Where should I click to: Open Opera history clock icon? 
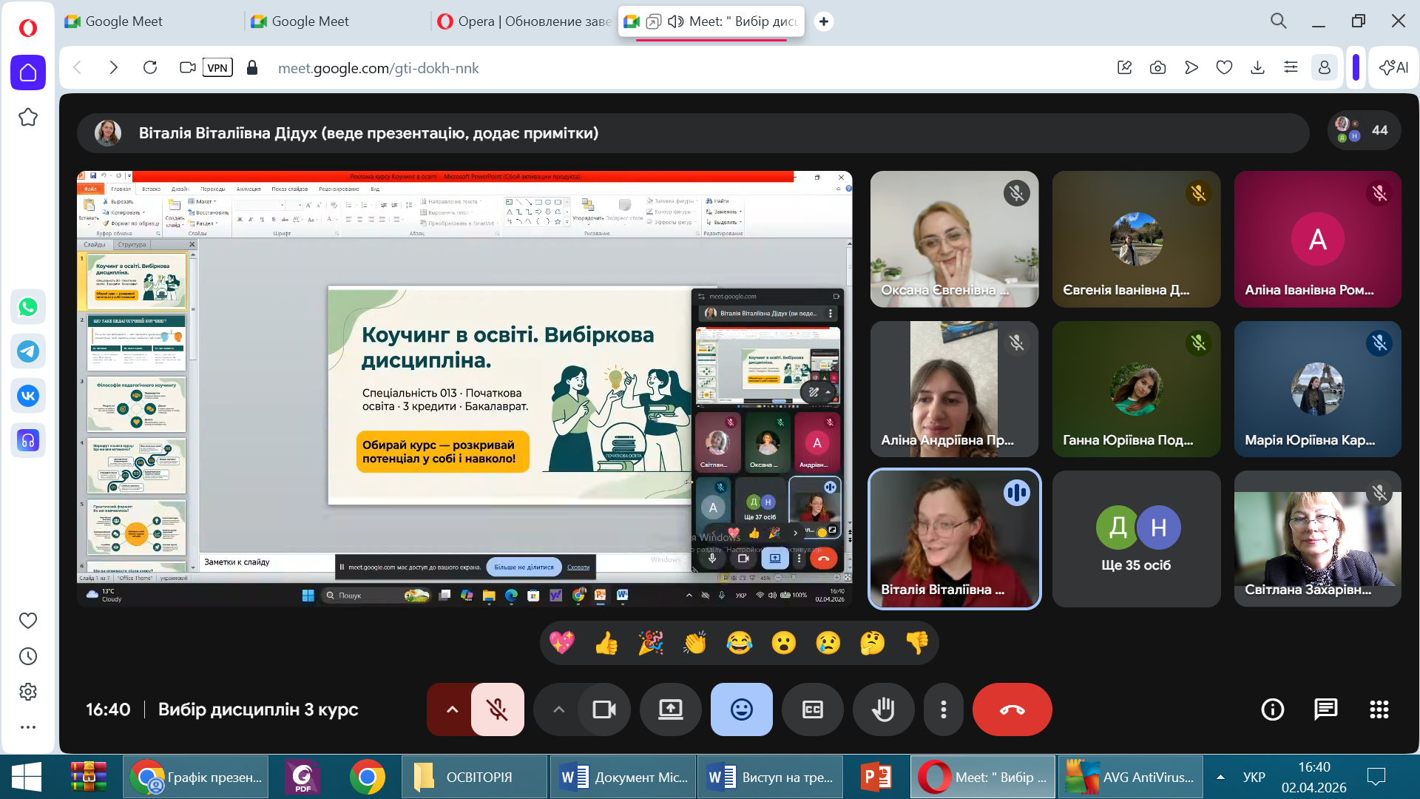pos(28,656)
